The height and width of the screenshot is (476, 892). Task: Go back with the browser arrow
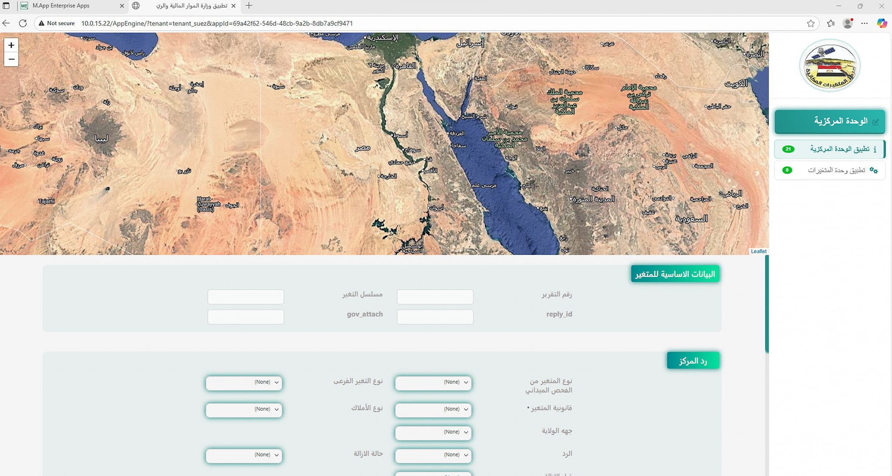pos(6,23)
